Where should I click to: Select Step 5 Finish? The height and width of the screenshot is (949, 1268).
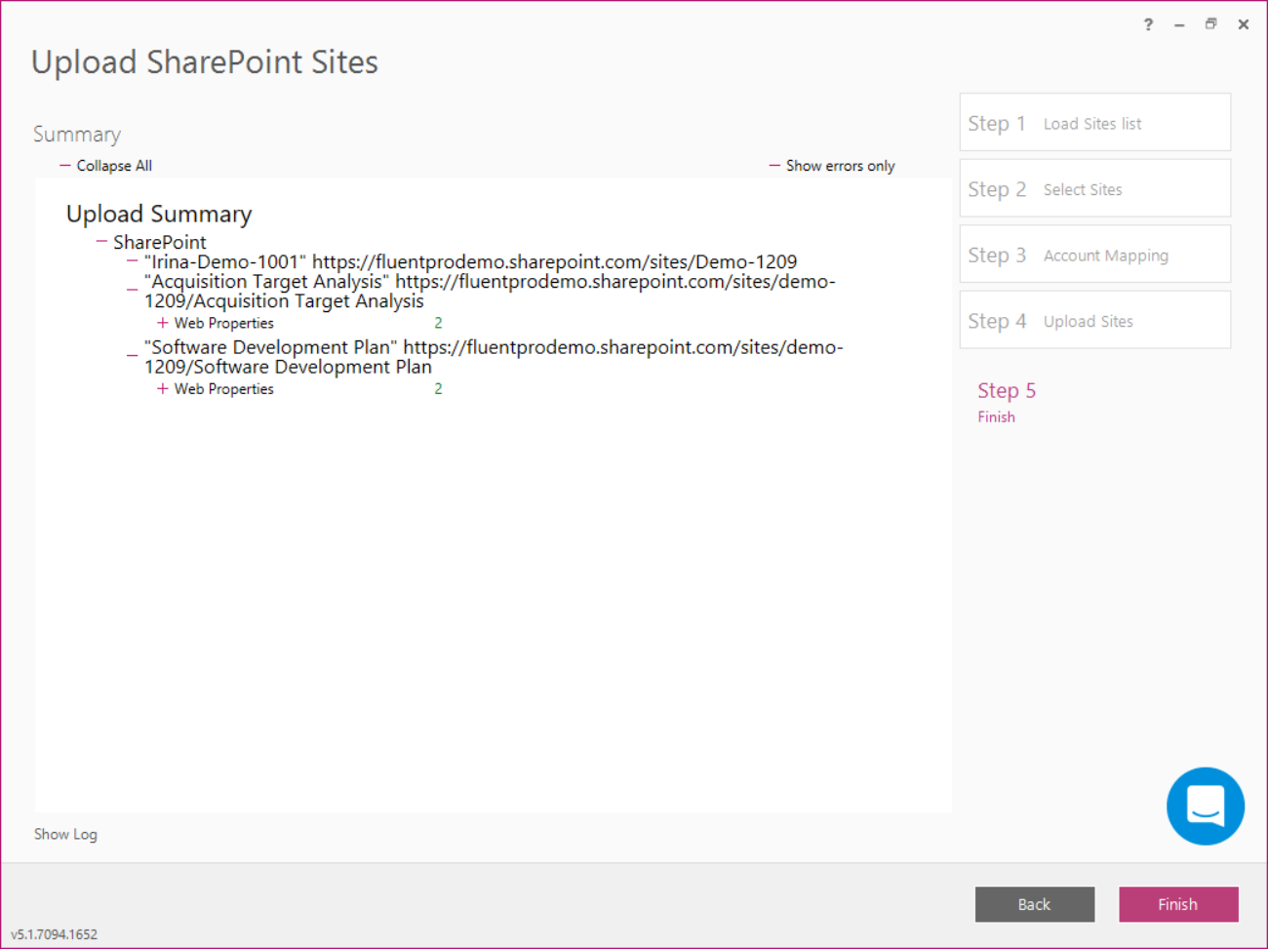[x=1007, y=402]
